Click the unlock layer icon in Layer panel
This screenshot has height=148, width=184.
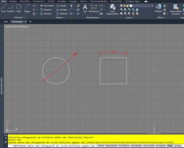(x=133, y=14)
